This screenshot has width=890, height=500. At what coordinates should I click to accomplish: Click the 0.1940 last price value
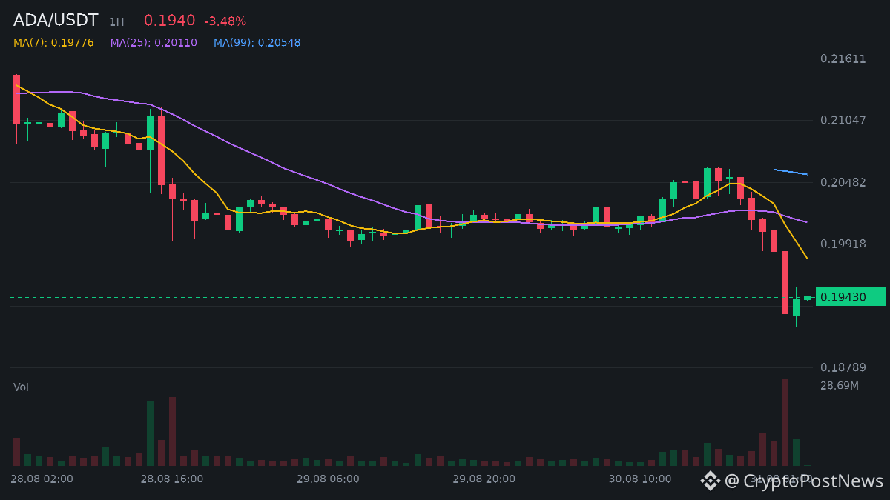[169, 21]
